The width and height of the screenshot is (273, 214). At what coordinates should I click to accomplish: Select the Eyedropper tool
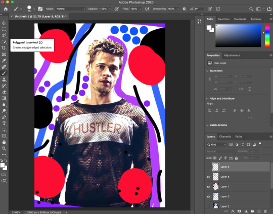(4, 60)
